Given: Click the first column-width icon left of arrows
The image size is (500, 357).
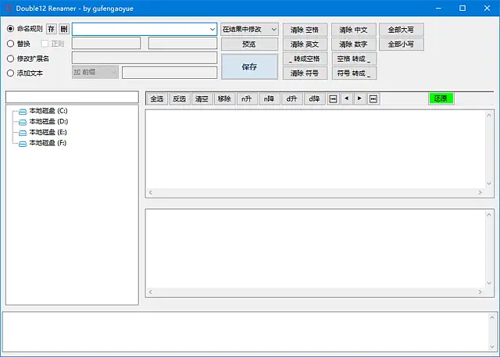Looking at the screenshot, I should [x=333, y=98].
